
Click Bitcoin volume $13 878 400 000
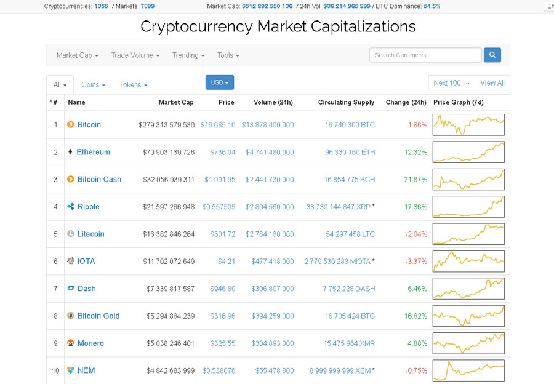[268, 125]
